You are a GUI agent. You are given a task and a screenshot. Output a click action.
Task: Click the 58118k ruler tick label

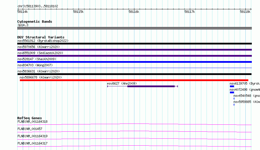tap(245, 12)
